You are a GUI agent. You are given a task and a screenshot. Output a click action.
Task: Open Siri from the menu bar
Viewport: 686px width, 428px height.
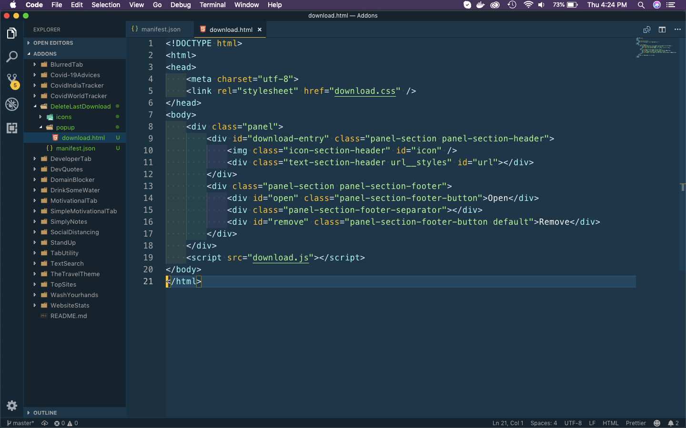(x=657, y=5)
